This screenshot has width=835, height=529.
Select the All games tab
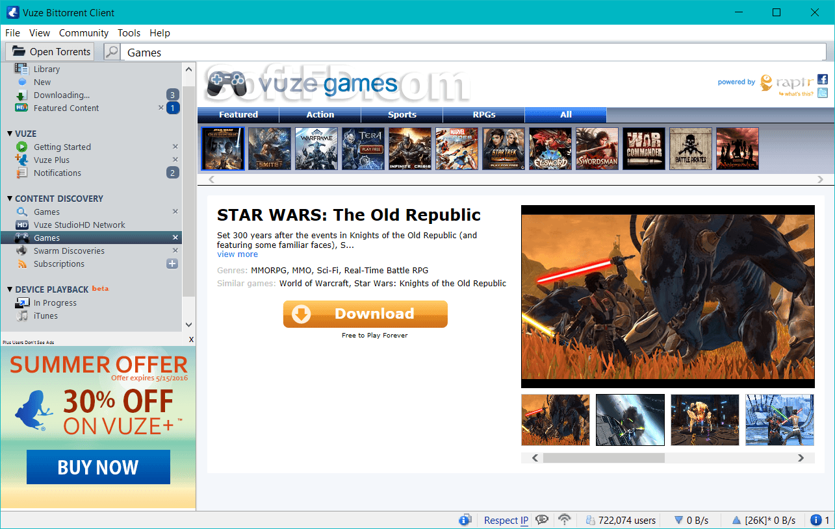(x=566, y=115)
